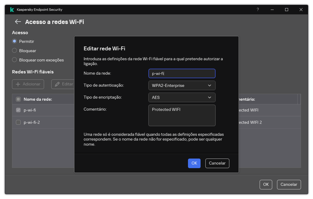Cancel the Editar rede Wi-Fi dialog
The width and height of the screenshot is (313, 199).
coord(217,163)
